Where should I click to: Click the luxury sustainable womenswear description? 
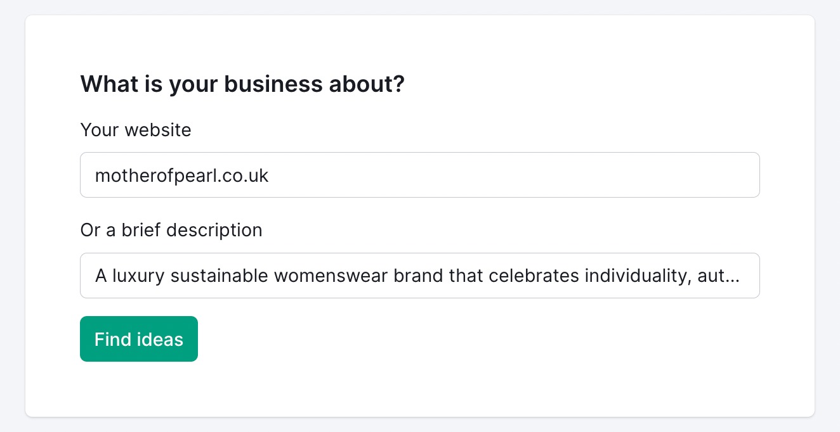(417, 276)
